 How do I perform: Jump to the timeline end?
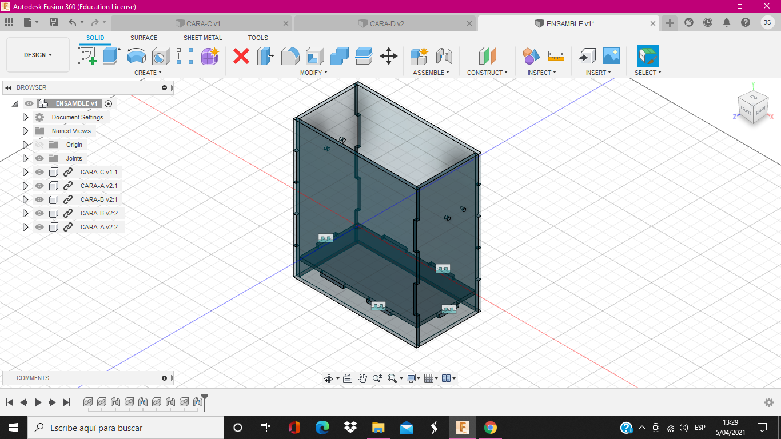click(67, 402)
